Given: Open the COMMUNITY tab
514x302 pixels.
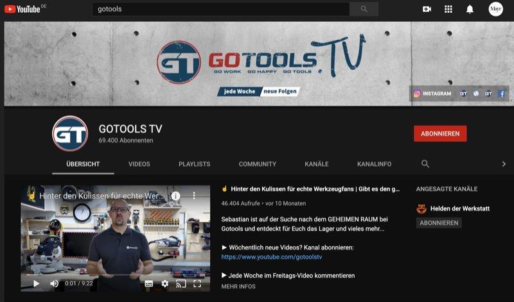Looking at the screenshot, I should [258, 164].
